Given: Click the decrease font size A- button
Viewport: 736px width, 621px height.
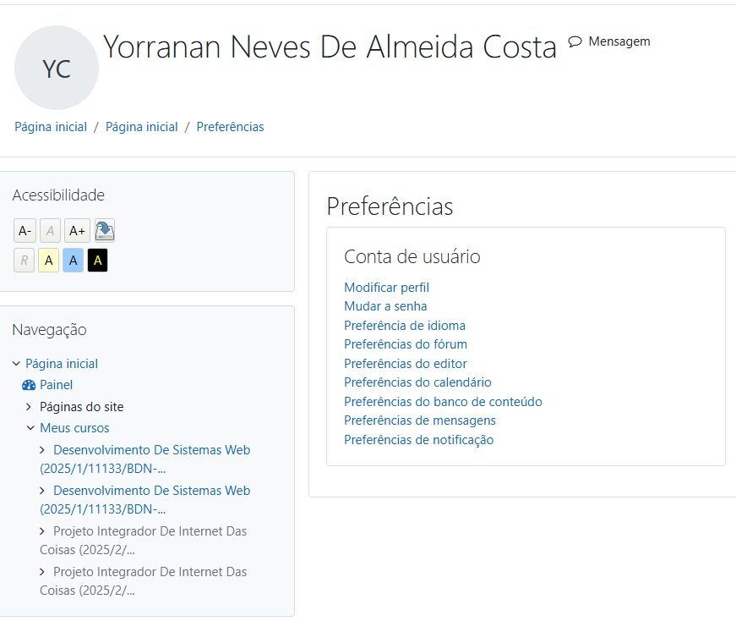Looking at the screenshot, I should click(25, 231).
